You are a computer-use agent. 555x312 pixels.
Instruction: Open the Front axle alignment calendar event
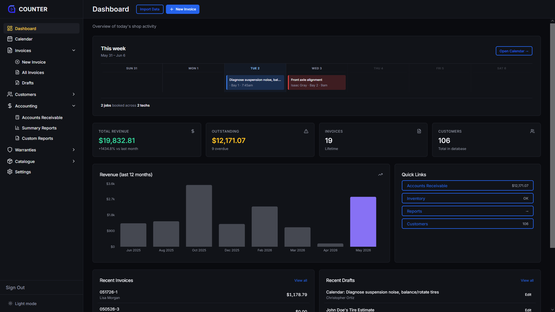coord(317,82)
